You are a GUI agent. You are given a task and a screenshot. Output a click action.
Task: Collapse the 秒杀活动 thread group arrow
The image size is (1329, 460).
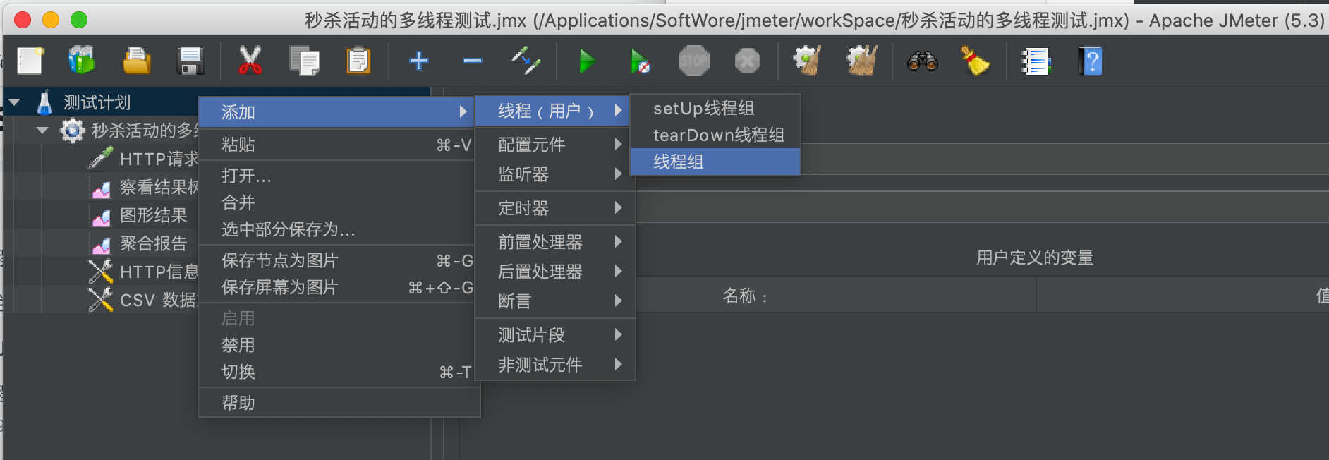pos(42,131)
